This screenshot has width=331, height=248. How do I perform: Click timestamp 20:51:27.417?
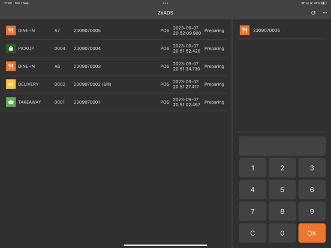(x=186, y=87)
